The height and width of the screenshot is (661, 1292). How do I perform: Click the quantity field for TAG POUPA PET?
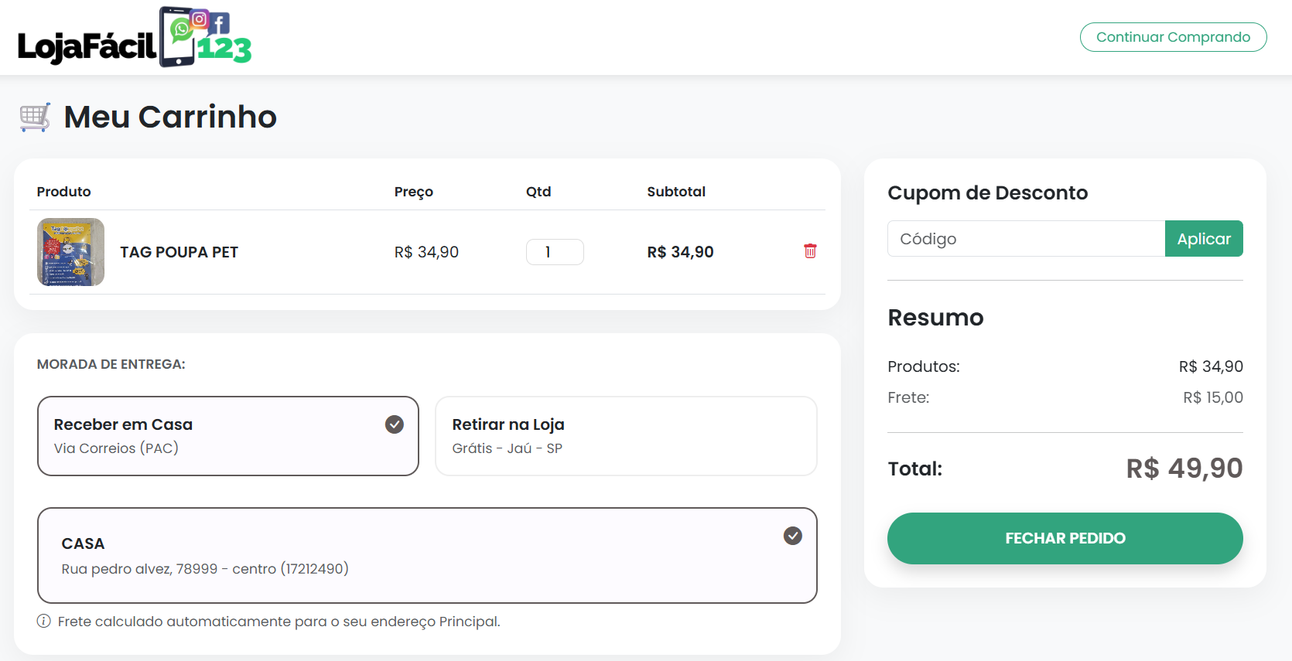click(x=554, y=252)
